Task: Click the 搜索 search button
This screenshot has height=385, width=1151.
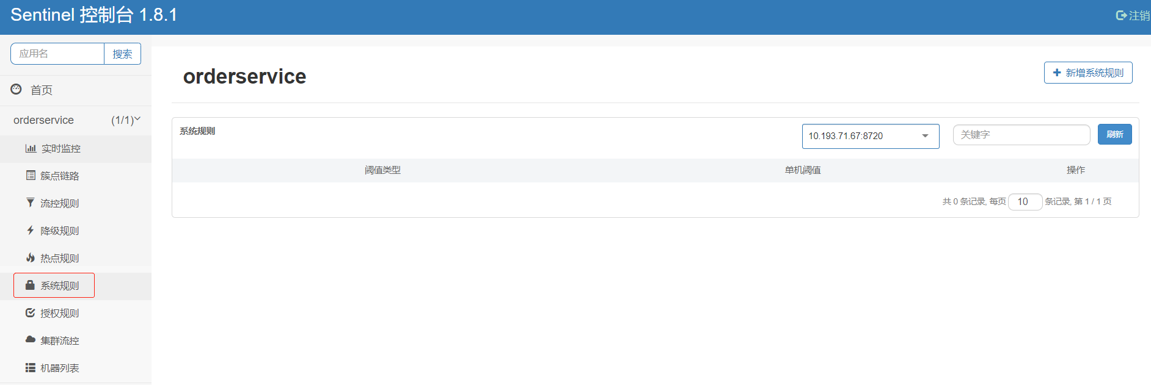Action: 122,54
